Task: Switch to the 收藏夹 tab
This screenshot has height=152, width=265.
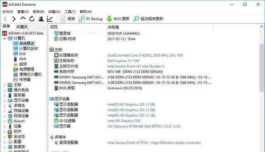Action: coord(22,27)
